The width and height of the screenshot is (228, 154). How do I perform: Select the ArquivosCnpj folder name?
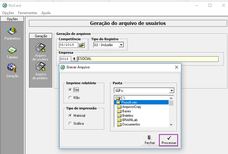132,107
